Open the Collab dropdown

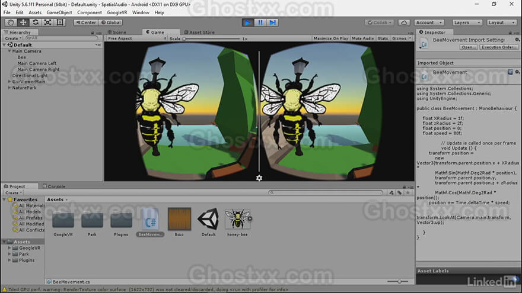[x=379, y=22]
